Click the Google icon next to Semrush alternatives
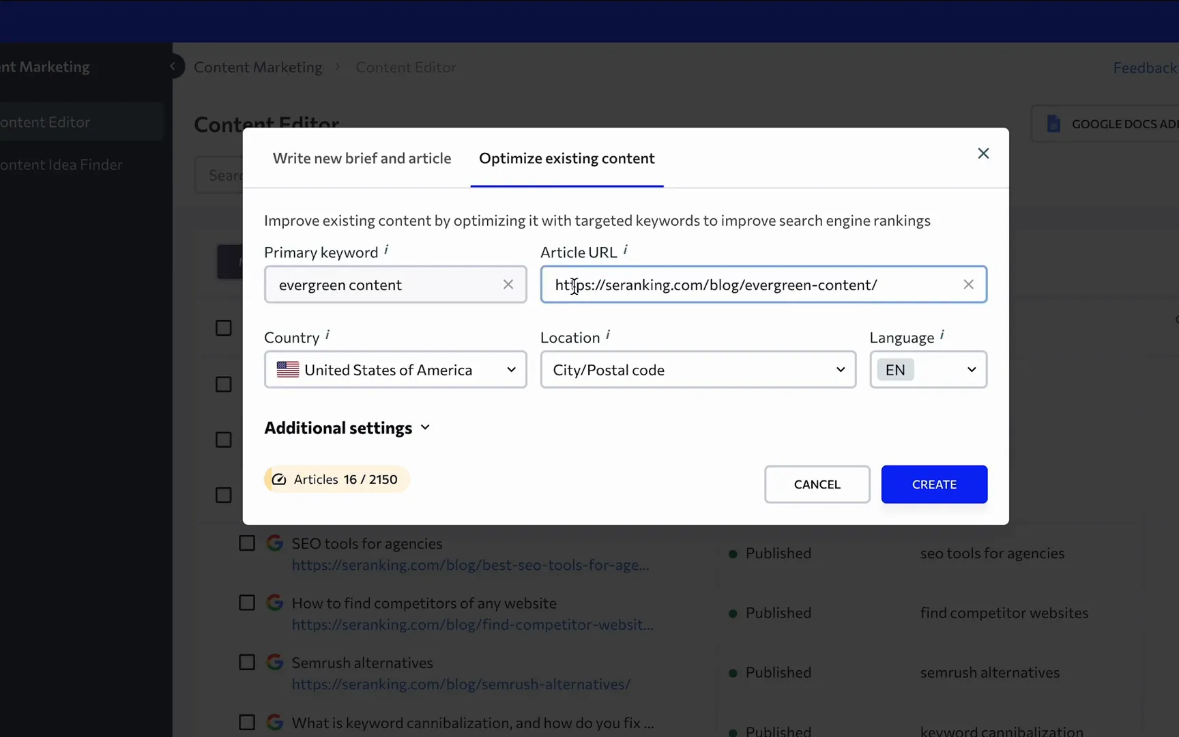This screenshot has height=737, width=1179. (x=274, y=661)
